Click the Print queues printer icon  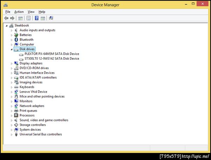click(x=16, y=111)
